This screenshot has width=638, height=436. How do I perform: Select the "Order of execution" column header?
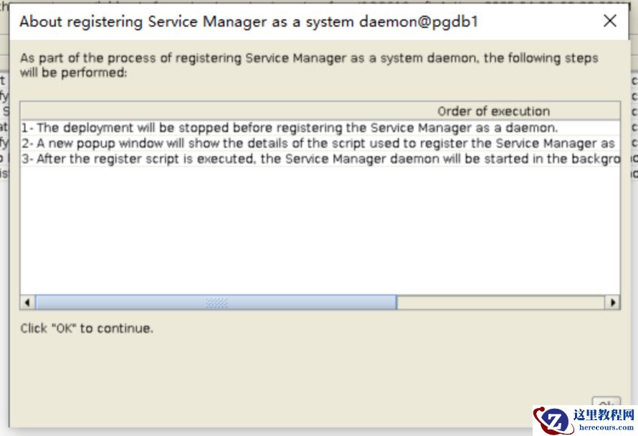(x=493, y=111)
